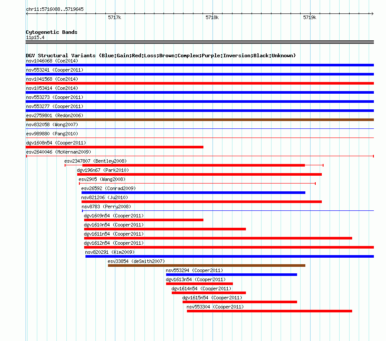Select the brown bar under esv33854
The width and height of the screenshot is (386, 341).
click(x=206, y=266)
